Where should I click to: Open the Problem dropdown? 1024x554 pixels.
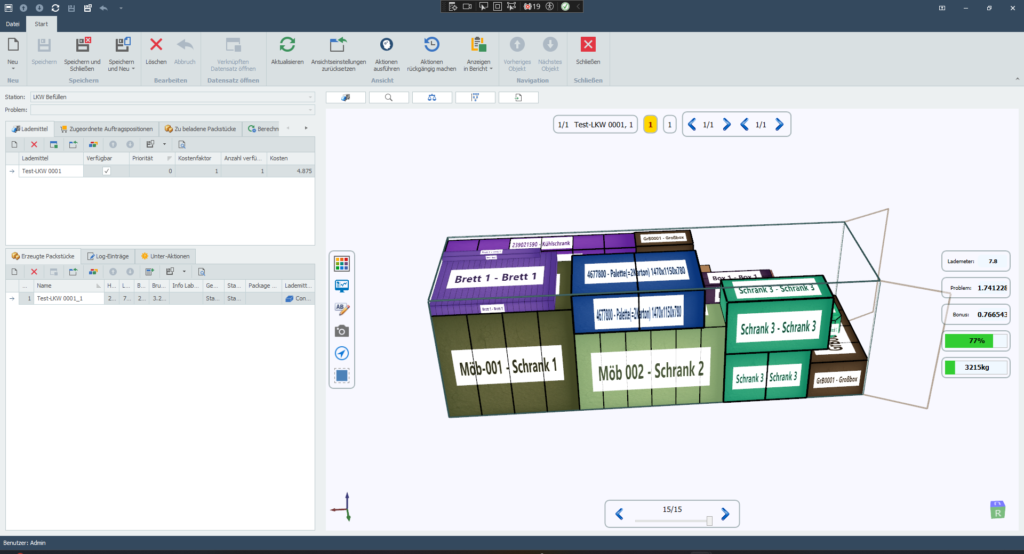(310, 110)
